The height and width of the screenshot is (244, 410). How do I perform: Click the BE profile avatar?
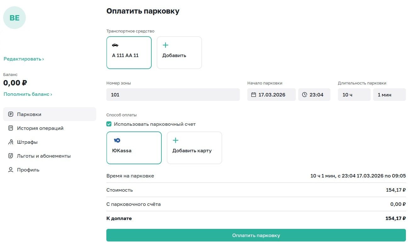coord(14,18)
